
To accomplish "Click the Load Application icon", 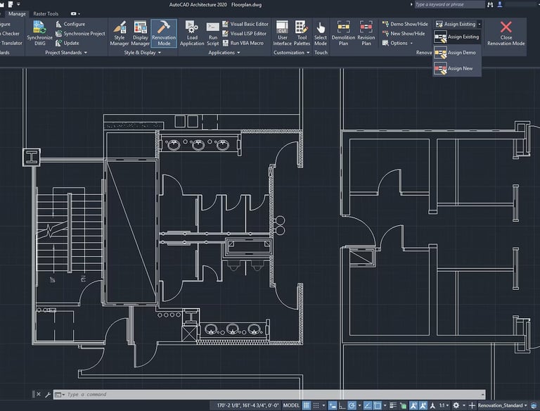I will click(191, 27).
